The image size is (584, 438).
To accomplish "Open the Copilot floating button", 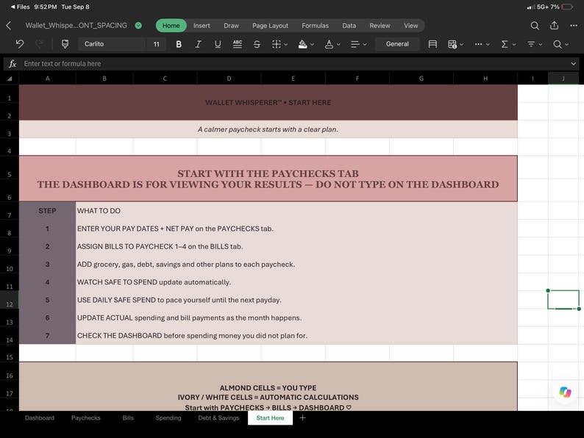I will (566, 392).
